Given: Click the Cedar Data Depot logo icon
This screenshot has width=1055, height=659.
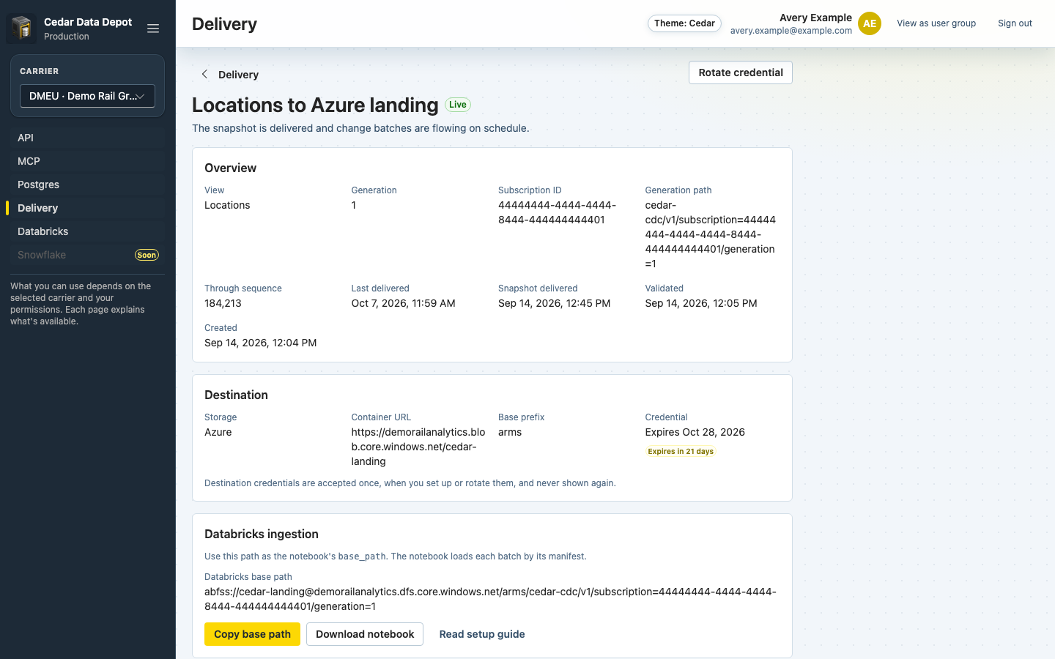Looking at the screenshot, I should tap(21, 29).
